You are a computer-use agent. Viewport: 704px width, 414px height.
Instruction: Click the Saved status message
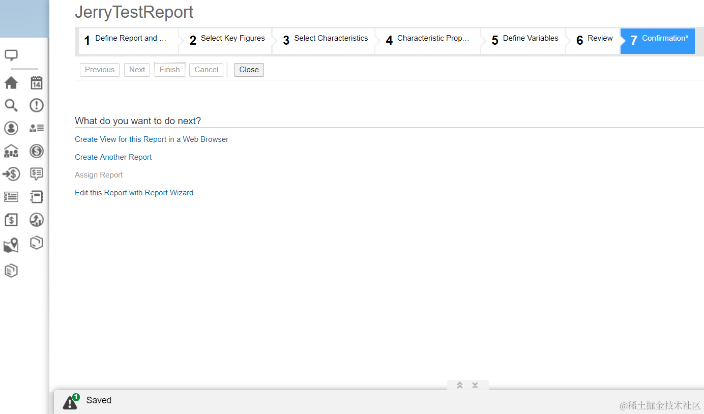point(99,400)
